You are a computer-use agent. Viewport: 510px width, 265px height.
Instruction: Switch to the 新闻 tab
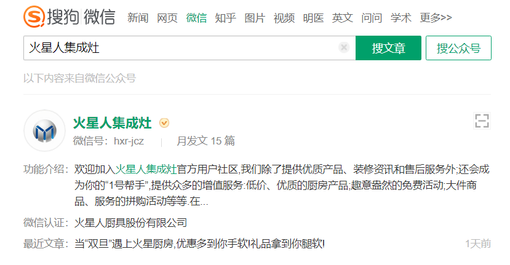(138, 18)
